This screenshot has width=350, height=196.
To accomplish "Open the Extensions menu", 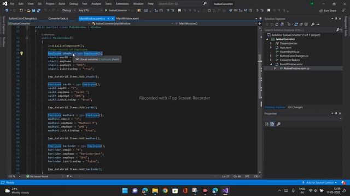I will coord(122,4).
